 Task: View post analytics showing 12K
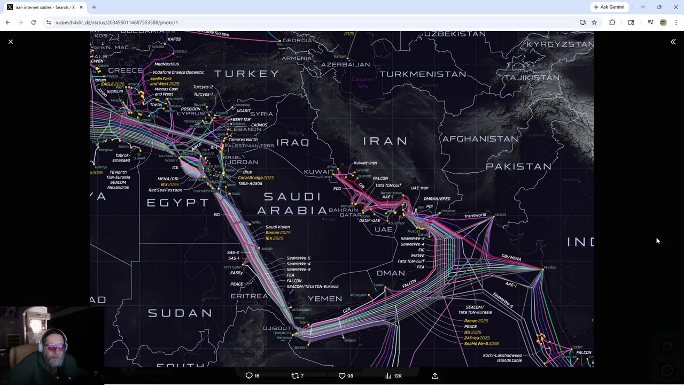pyautogui.click(x=393, y=376)
